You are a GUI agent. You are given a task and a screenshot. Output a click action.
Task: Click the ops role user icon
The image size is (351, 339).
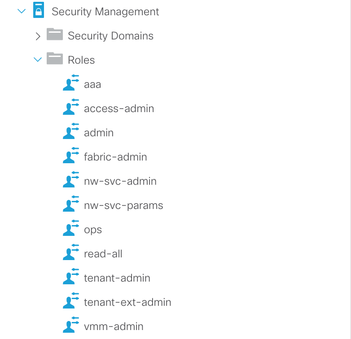tap(71, 229)
